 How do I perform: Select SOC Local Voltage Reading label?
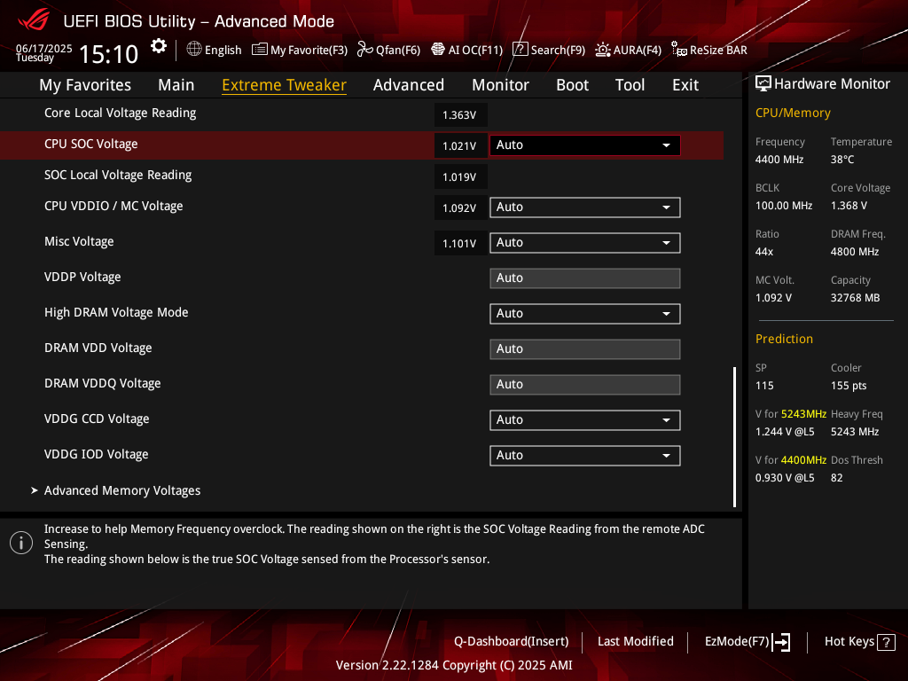click(x=118, y=176)
